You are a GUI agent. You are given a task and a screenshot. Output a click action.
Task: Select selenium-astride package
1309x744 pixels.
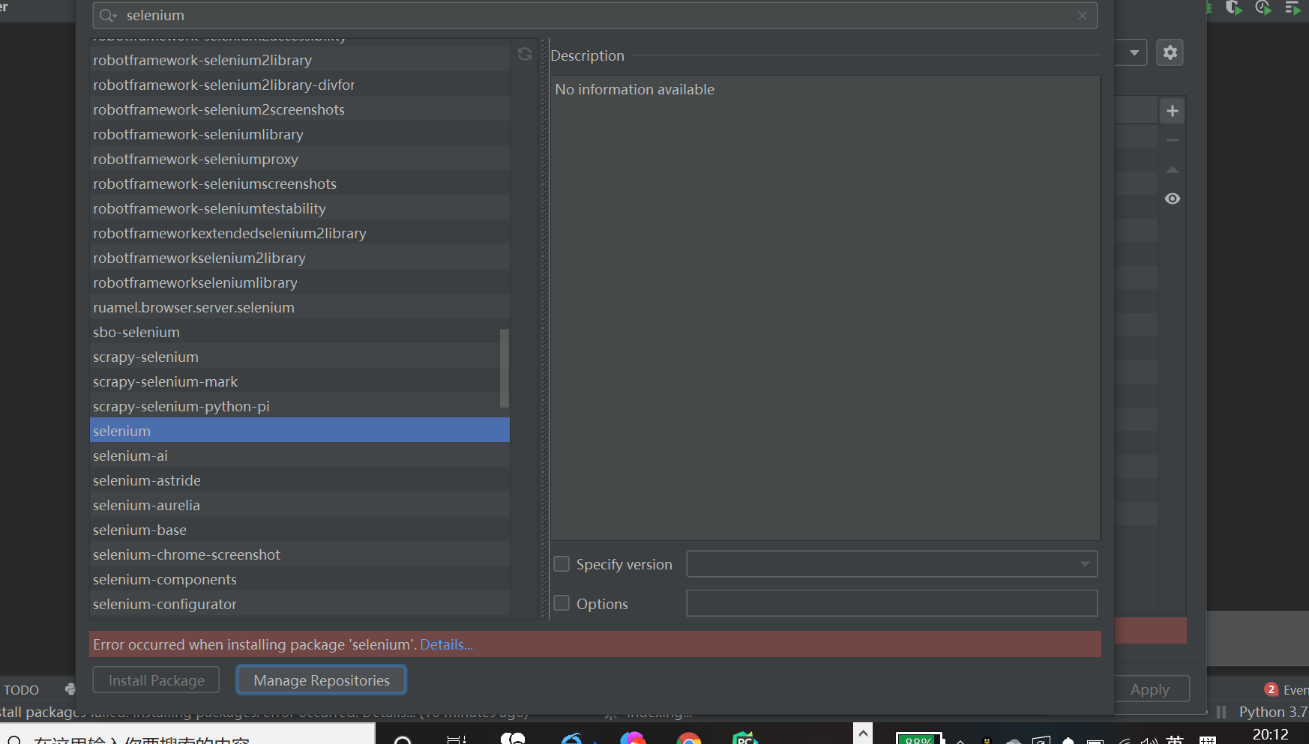[300, 480]
